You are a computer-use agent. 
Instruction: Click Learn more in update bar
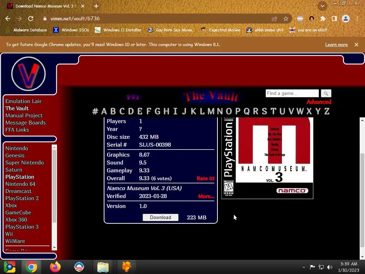[x=336, y=45]
